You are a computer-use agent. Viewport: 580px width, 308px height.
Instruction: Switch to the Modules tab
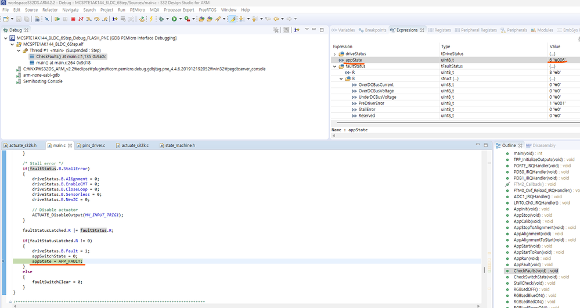click(542, 30)
